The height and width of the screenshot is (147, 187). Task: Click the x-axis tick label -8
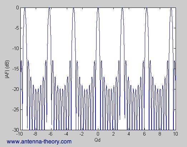[x=35, y=134]
